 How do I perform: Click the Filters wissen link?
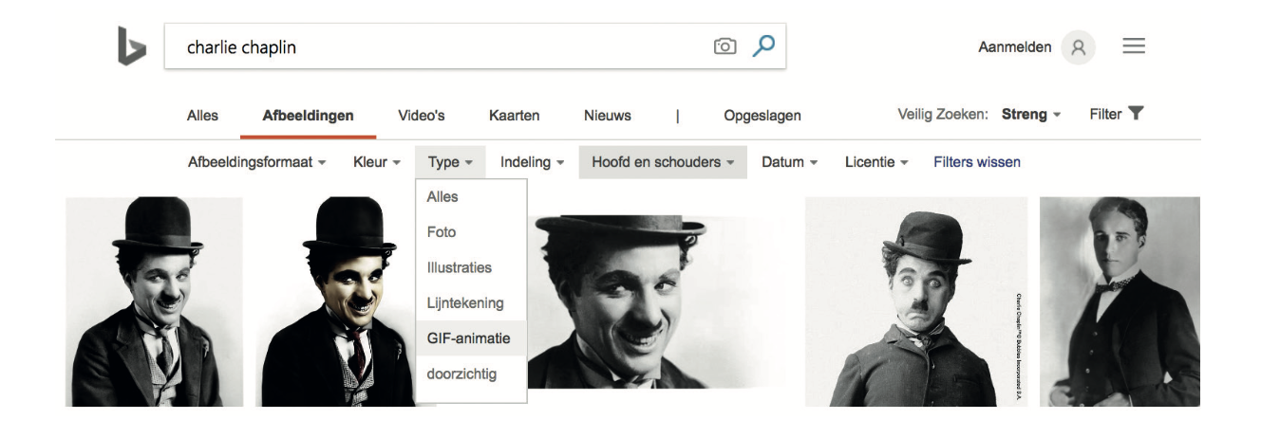[977, 162]
